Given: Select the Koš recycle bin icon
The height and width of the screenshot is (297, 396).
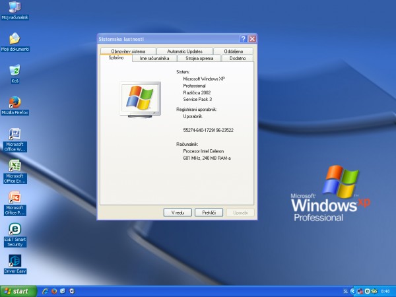Looking at the screenshot, I should [x=15, y=74].
